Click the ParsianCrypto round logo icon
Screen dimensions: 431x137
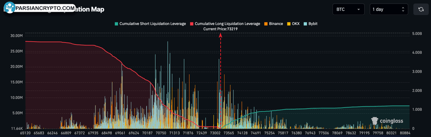[10, 7]
